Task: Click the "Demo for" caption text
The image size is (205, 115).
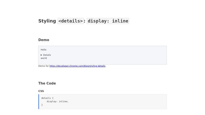Action: click(x=43, y=66)
